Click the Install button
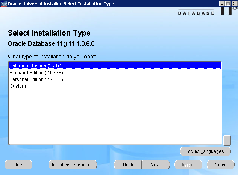Viewport: 238px width, 175px height. pos(188,165)
